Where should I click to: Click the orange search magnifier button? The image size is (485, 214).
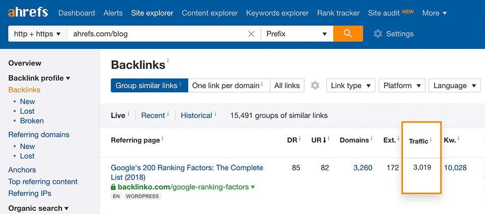coord(348,34)
